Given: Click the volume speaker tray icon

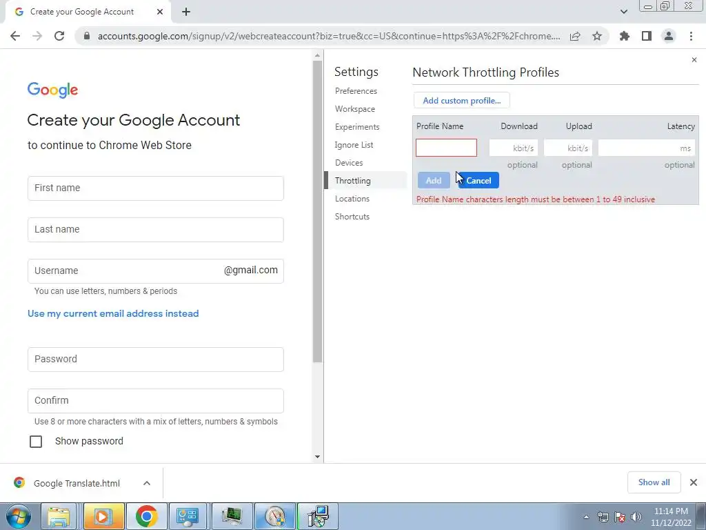Looking at the screenshot, I should point(636,517).
